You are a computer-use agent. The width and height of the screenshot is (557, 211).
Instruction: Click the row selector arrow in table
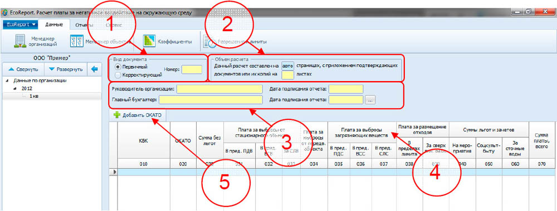point(114,172)
